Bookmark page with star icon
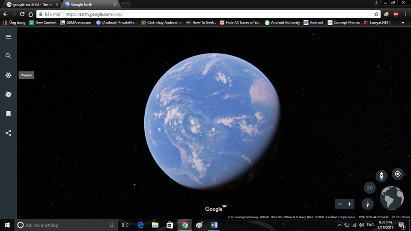 376,14
